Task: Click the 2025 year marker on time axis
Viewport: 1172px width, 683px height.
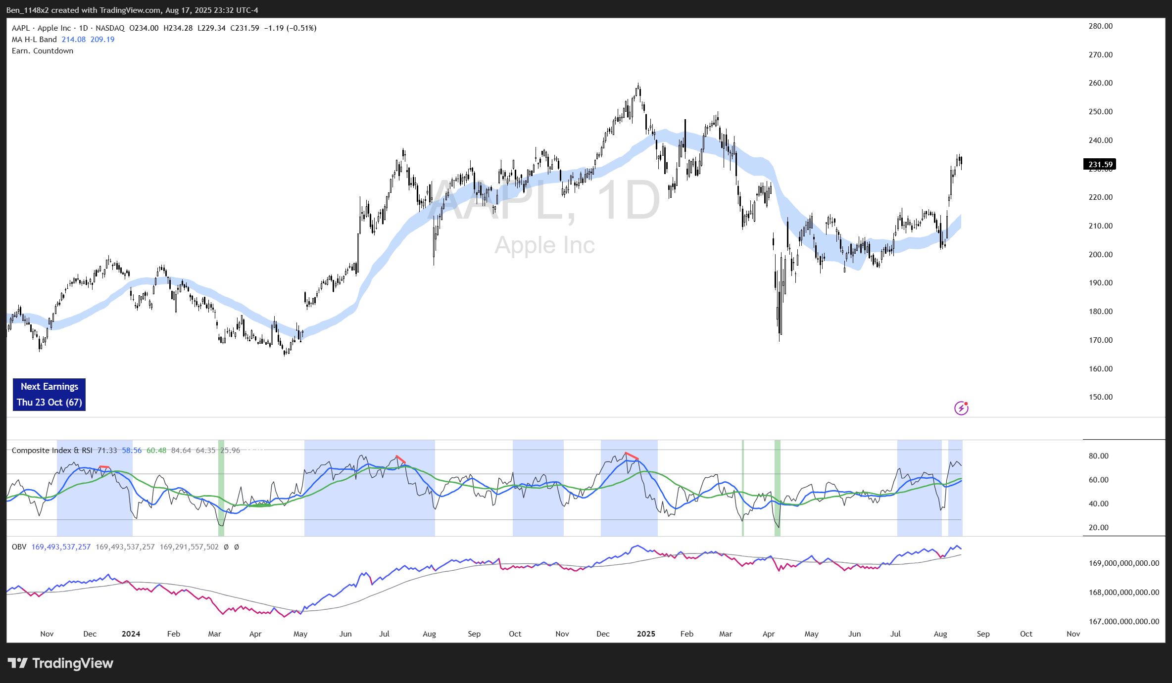Action: [x=646, y=634]
